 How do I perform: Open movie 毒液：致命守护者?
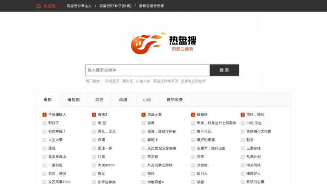pos(161,131)
